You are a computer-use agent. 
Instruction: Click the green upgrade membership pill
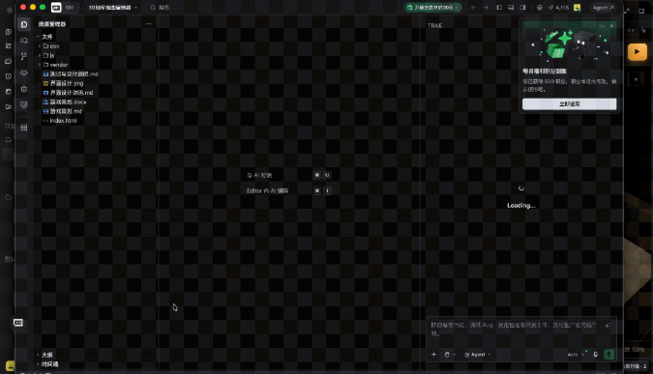[432, 8]
